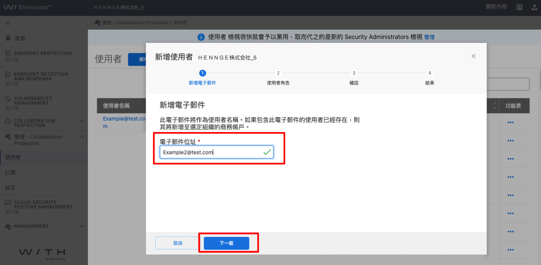
Task: Click step 3 確認
Action: point(354,78)
